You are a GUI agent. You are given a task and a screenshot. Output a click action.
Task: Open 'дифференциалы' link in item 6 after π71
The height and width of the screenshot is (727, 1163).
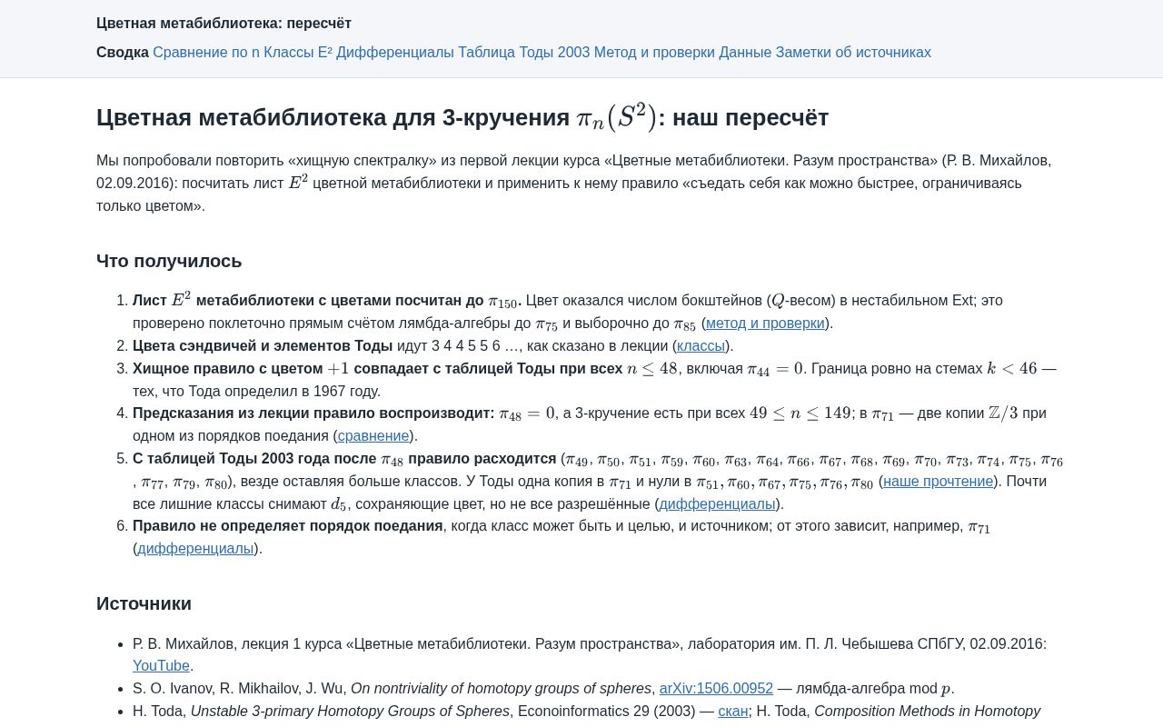point(195,549)
